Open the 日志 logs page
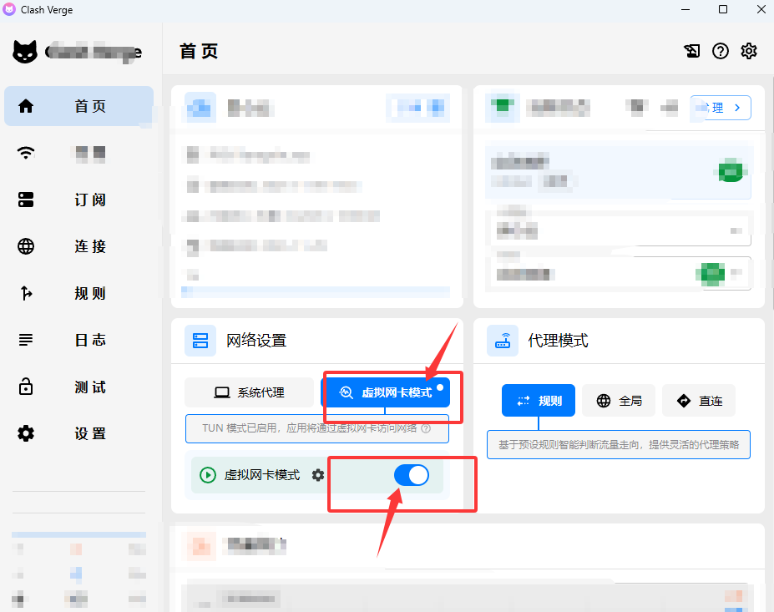The height and width of the screenshot is (612, 774). pos(78,340)
